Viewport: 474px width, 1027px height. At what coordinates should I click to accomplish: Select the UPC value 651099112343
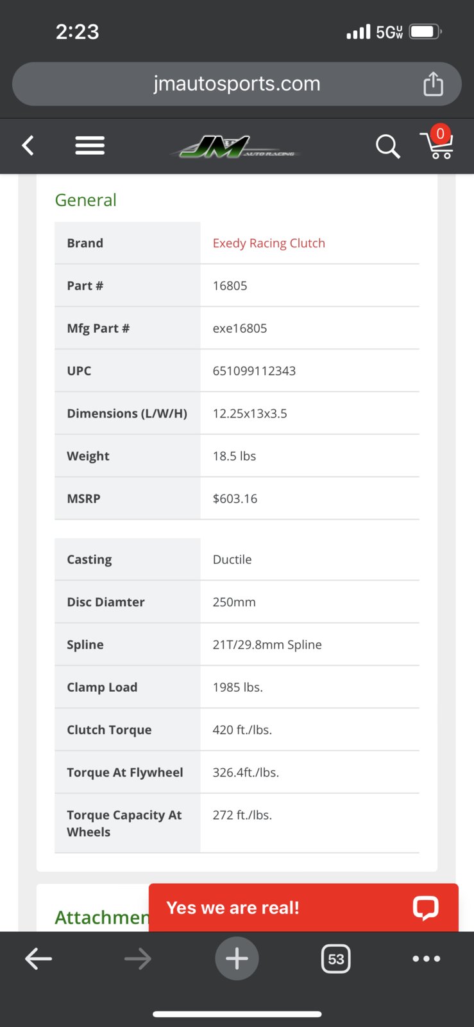[x=254, y=371]
